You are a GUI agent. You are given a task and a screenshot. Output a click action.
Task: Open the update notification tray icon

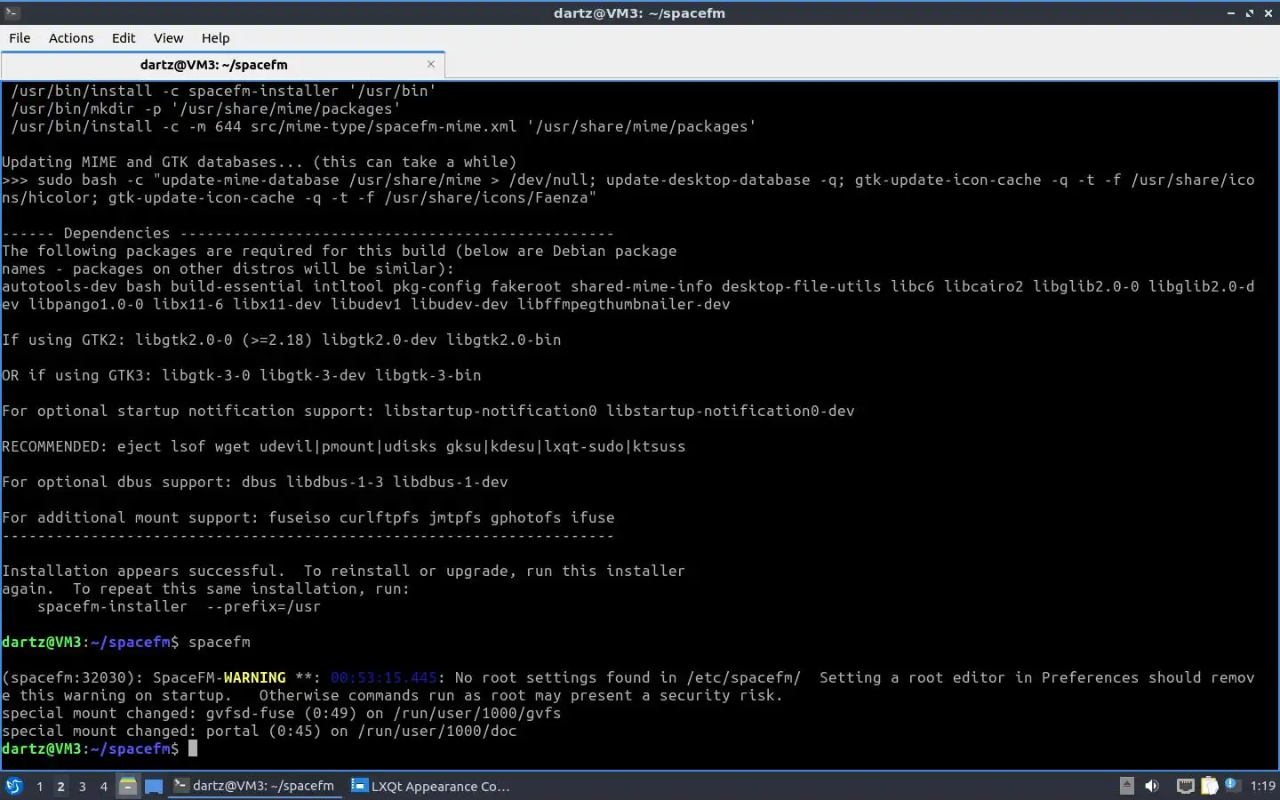(x=1232, y=785)
